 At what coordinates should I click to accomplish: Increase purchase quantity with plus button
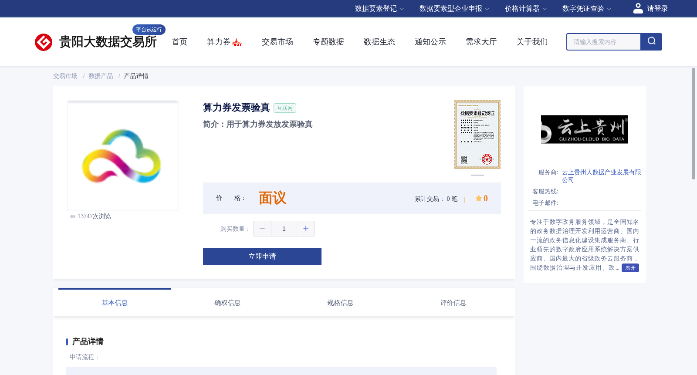pos(306,229)
